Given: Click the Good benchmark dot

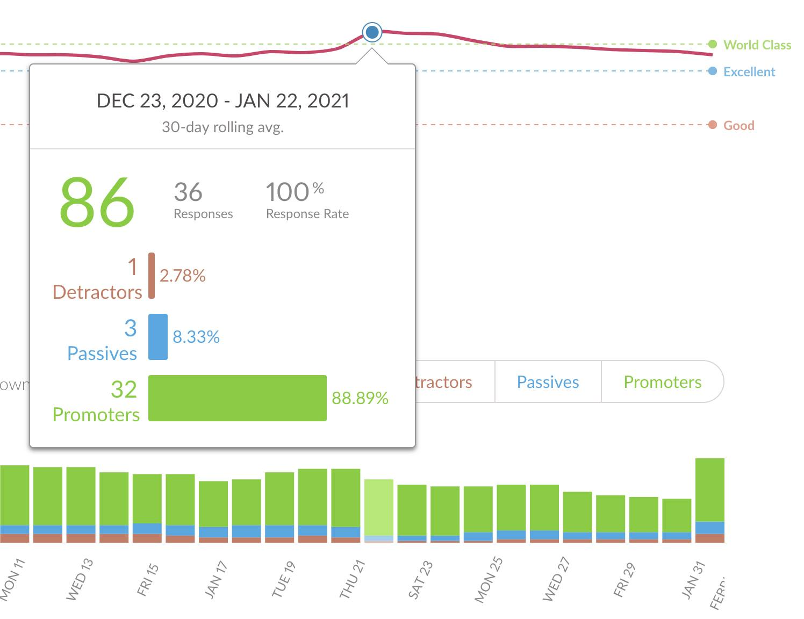Looking at the screenshot, I should (x=713, y=125).
